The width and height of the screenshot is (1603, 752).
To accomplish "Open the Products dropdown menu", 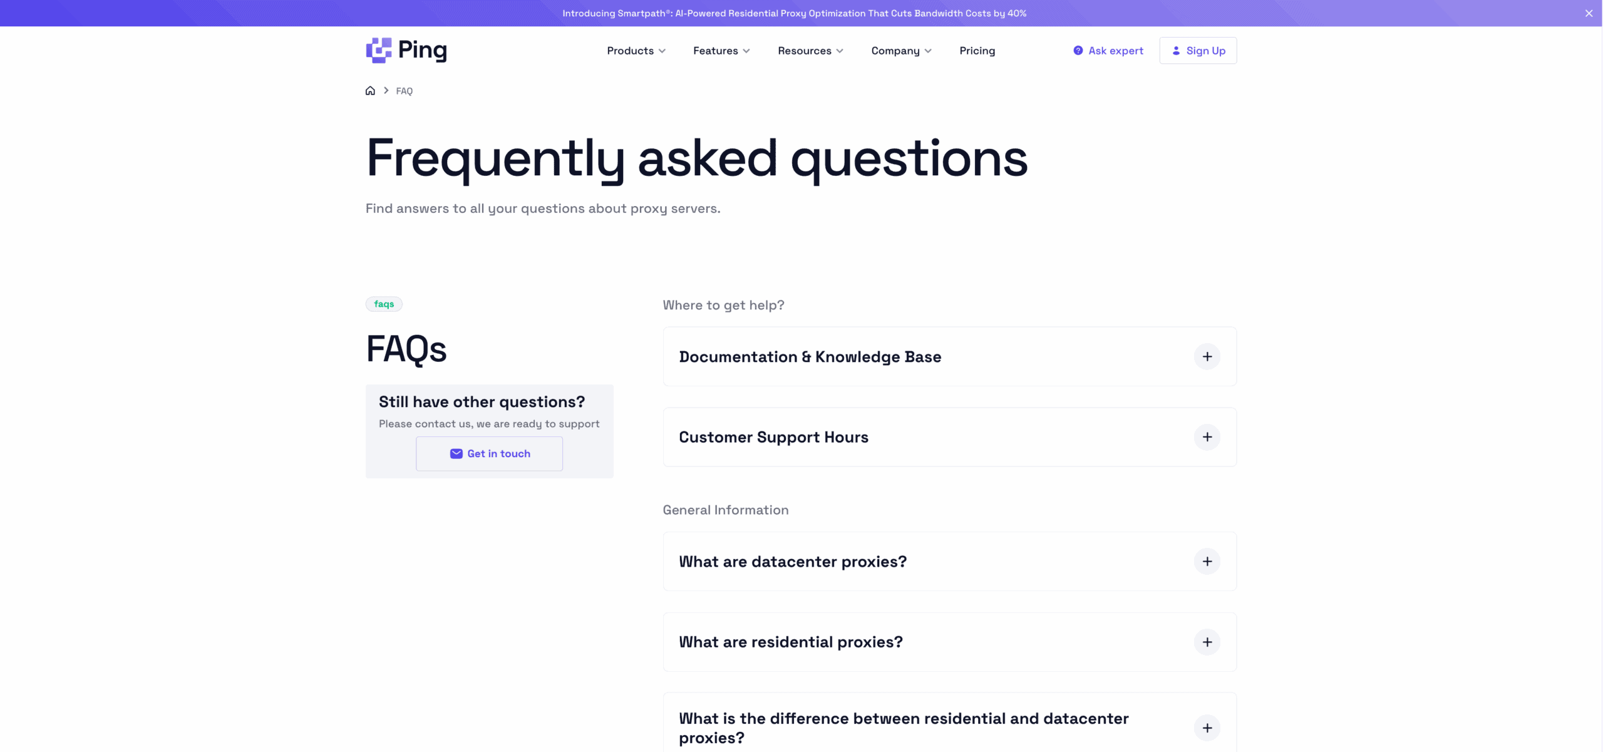I will (x=636, y=51).
